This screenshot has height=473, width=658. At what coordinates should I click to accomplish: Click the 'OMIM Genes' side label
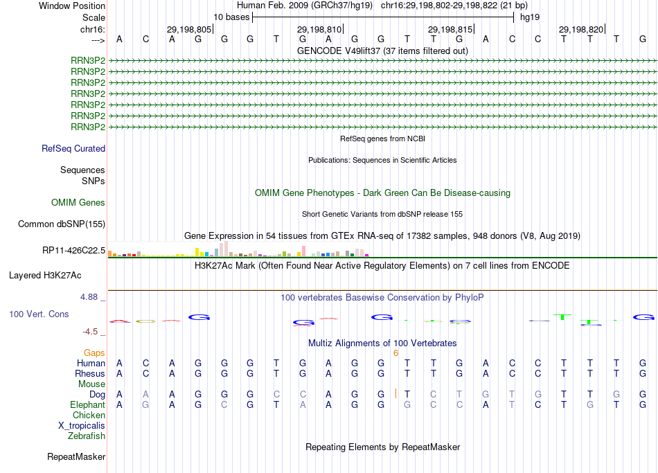78,203
